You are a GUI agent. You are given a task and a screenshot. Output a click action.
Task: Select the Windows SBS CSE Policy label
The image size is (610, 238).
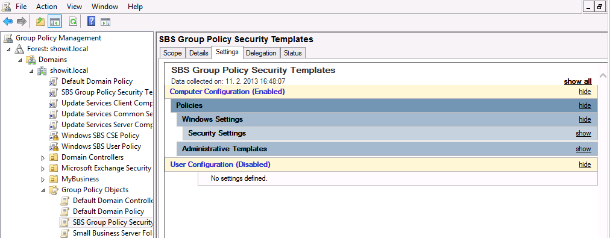point(101,136)
